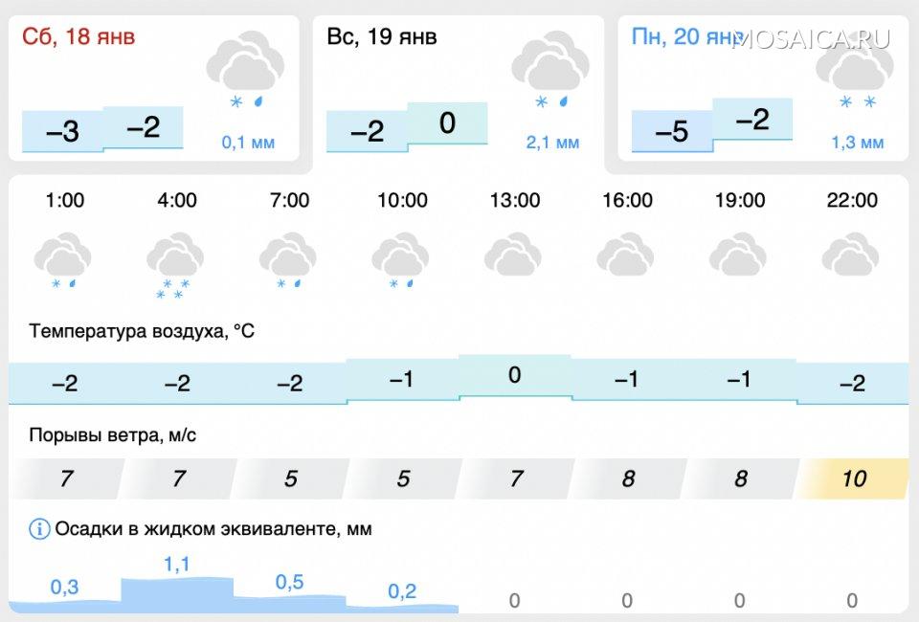The width and height of the screenshot is (919, 622).
Task: Click the info icon beside Осадки
Action: pos(39,528)
